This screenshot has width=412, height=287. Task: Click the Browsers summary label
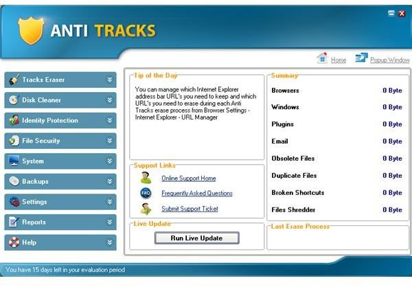286,91
